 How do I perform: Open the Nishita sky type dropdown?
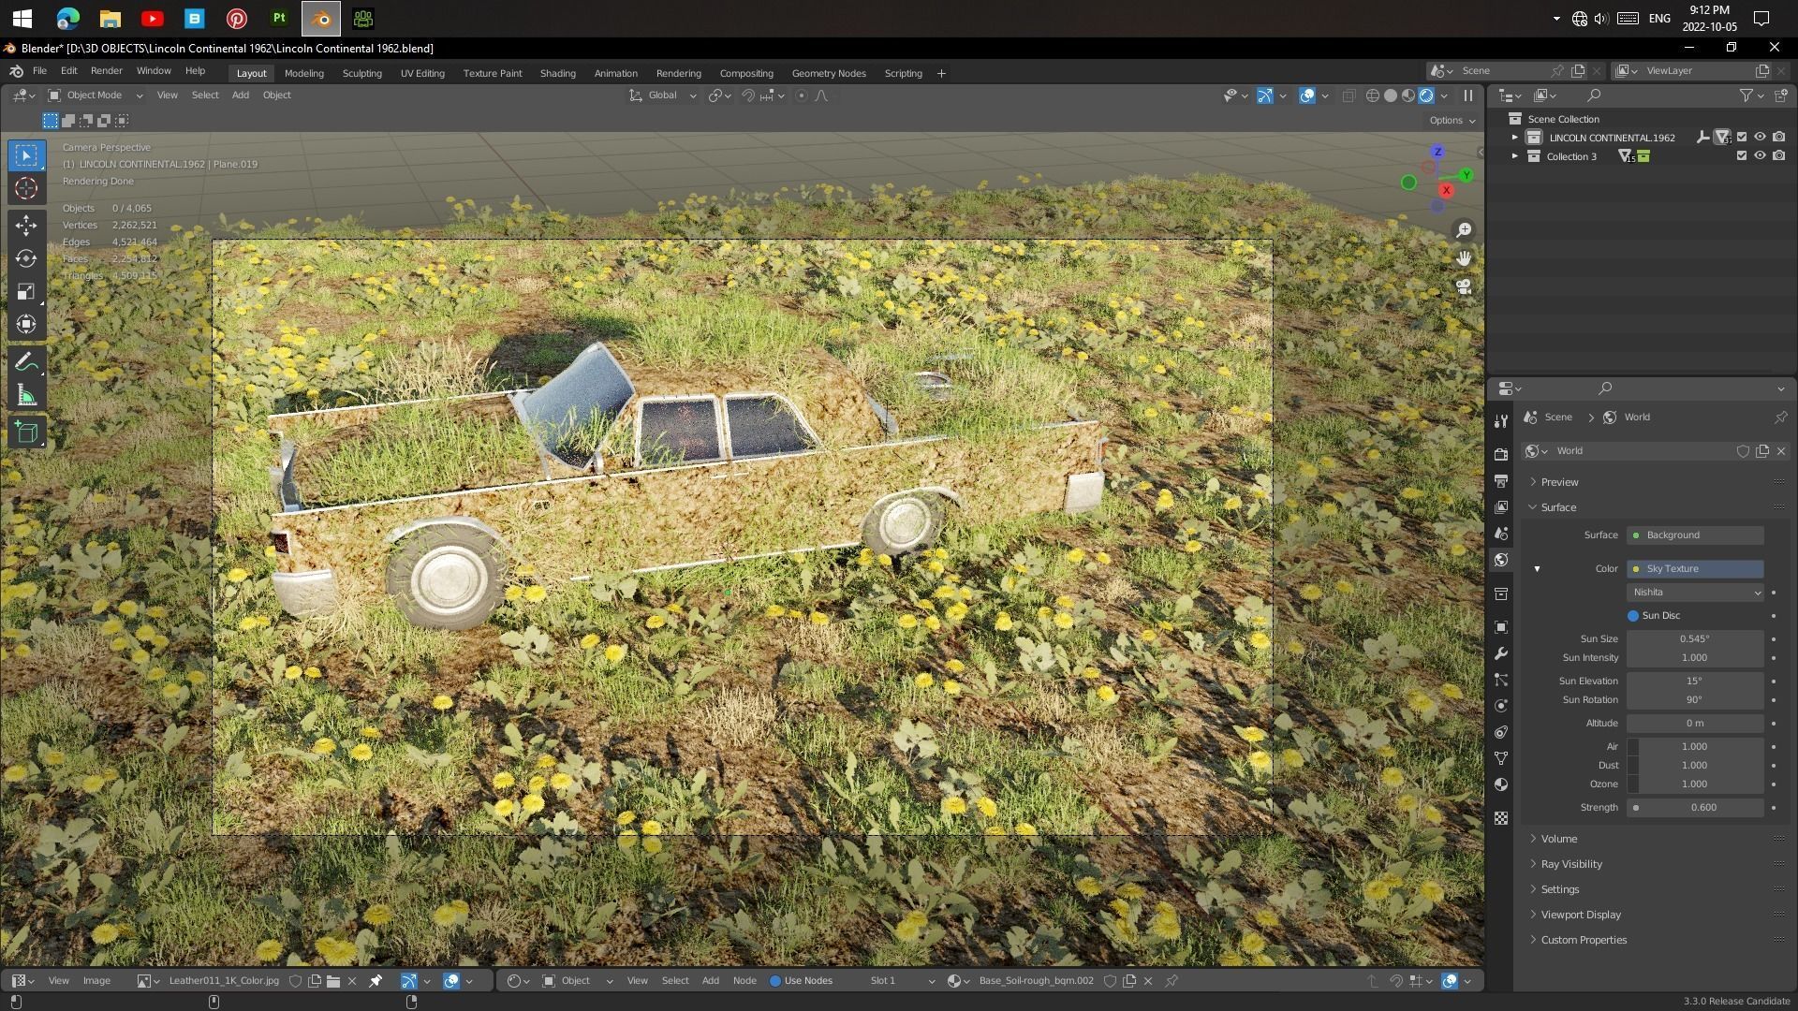point(1695,593)
